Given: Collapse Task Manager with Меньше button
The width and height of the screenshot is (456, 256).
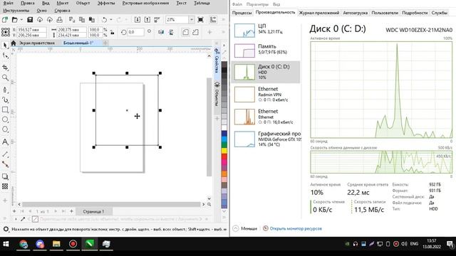Looking at the screenshot, I should (x=245, y=228).
